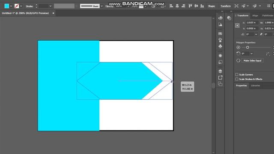Click the Make Sides Equal button
The height and width of the screenshot is (154, 274).
tap(252, 61)
